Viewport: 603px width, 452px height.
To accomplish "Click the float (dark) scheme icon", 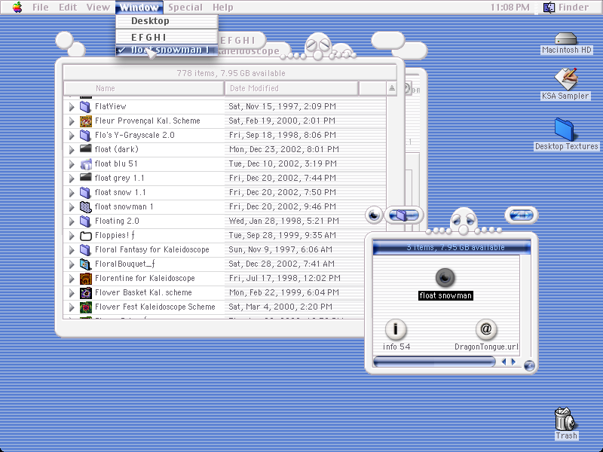I will point(85,148).
